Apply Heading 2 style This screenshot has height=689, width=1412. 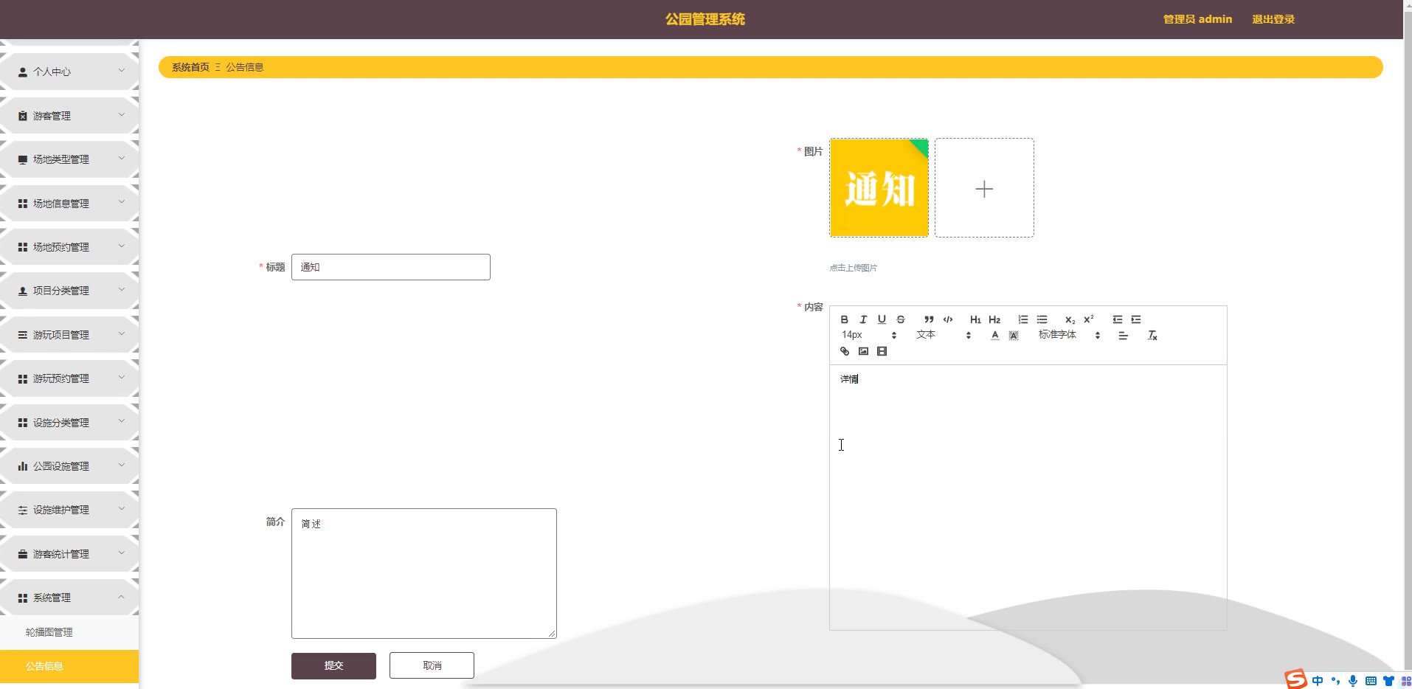click(994, 319)
